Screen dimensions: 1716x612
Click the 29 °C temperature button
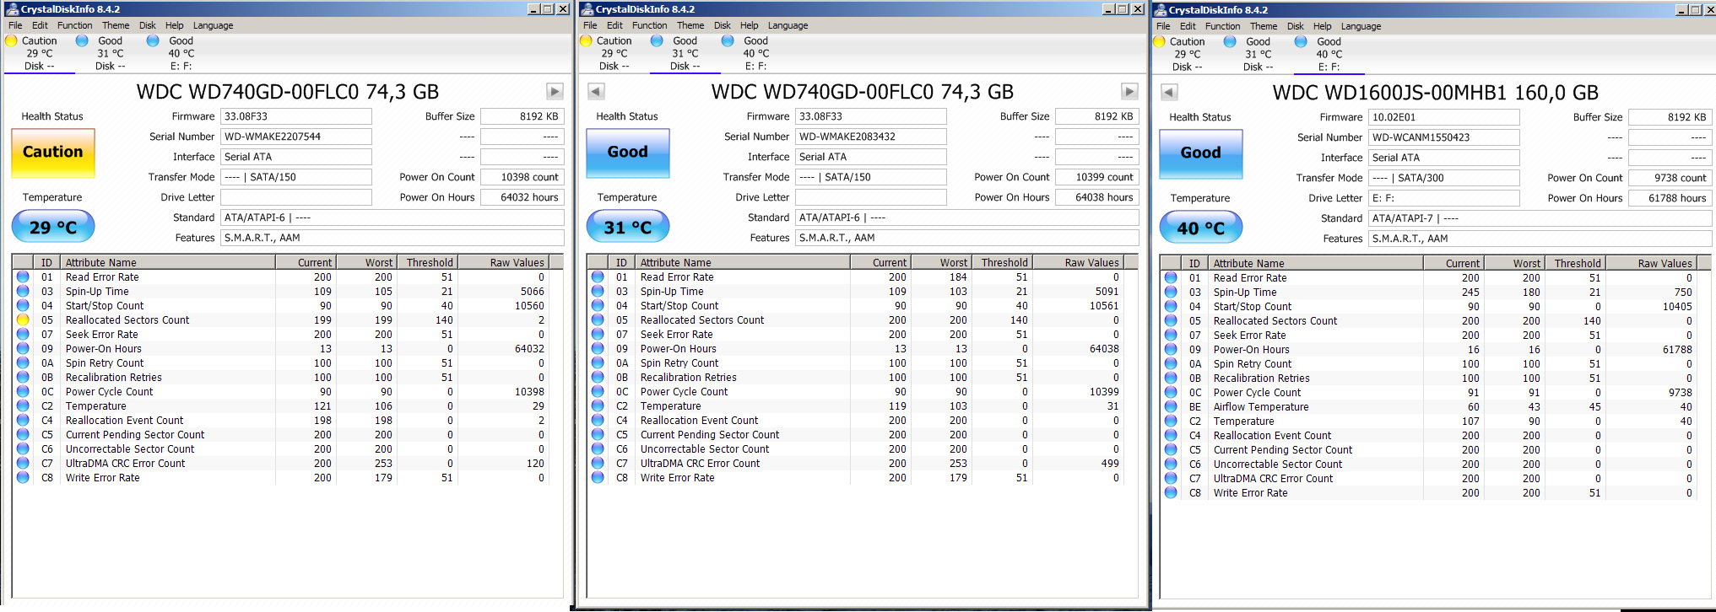[53, 227]
